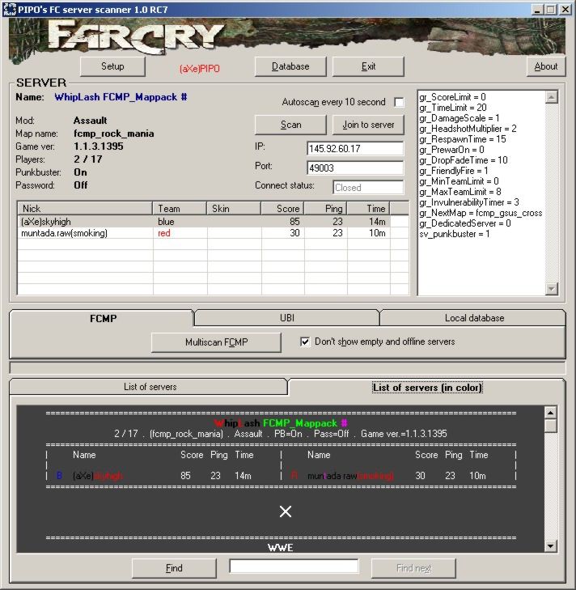
Task: Select gr_TimeLimit = 20 line
Action: tap(453, 108)
